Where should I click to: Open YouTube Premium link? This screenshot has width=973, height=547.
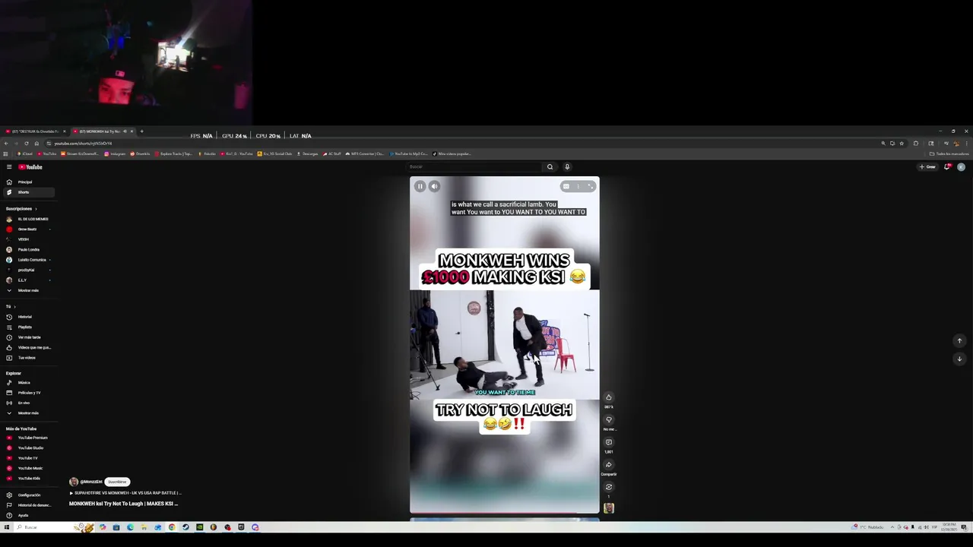coord(28,438)
